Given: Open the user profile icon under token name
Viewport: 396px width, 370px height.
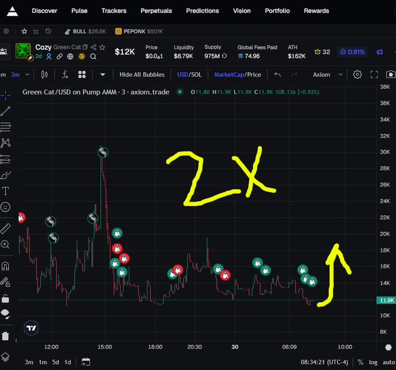Looking at the screenshot, I should pos(49,57).
